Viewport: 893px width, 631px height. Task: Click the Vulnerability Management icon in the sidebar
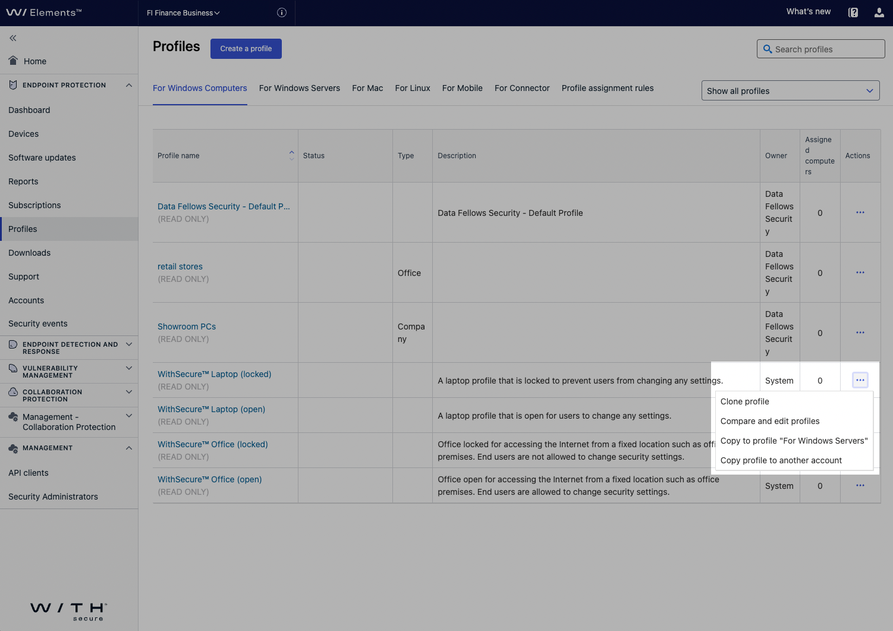[x=12, y=368]
